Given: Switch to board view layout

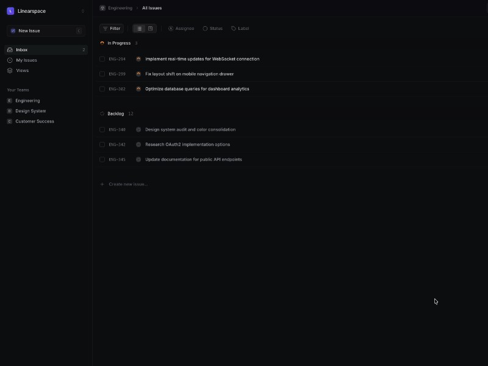Looking at the screenshot, I should pyautogui.click(x=150, y=28).
